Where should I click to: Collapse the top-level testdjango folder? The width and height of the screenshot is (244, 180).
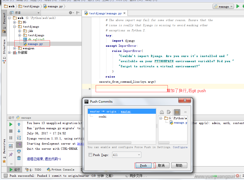click(15, 27)
